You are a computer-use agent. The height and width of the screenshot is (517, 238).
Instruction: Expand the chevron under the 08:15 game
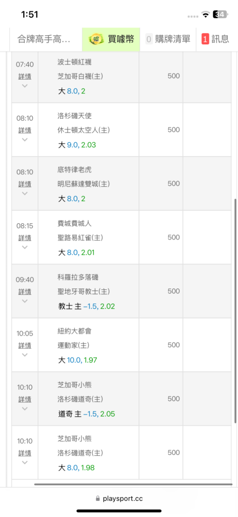[x=25, y=247]
